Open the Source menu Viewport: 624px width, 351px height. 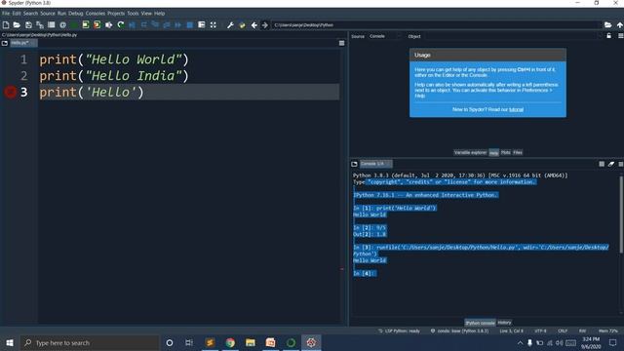coord(48,13)
